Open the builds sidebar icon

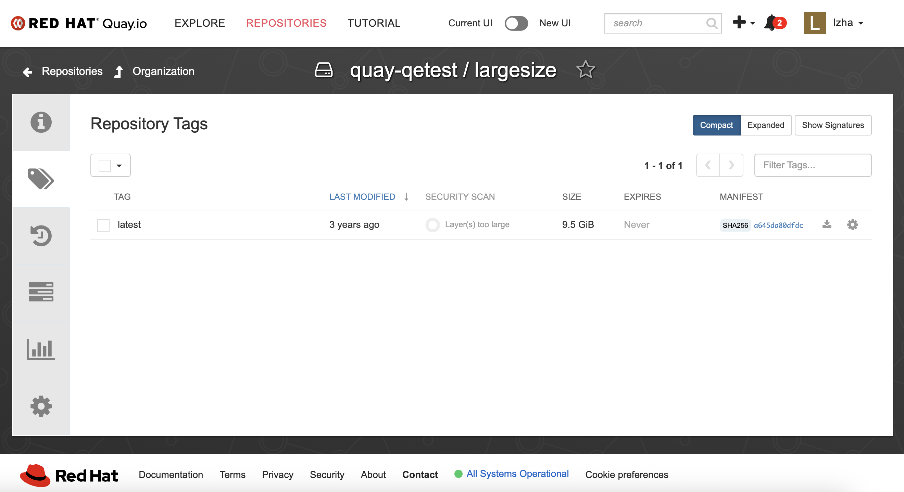pos(41,292)
